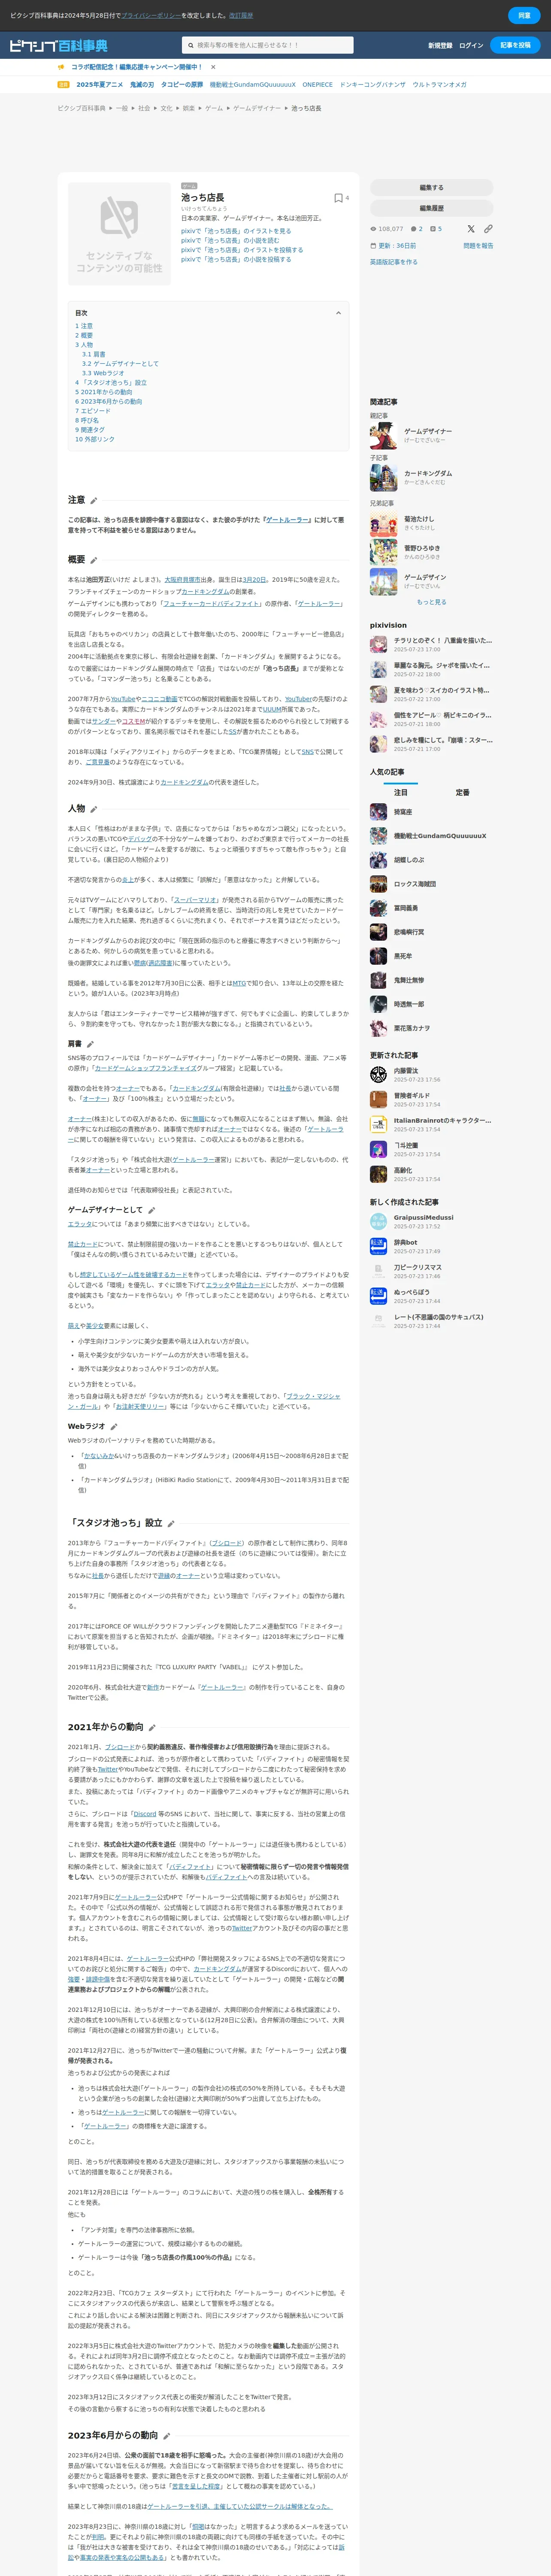Viewport: 551px width, 2576px height.
Task: Click the edit pencil beside 肩書 heading
Action: (x=90, y=1044)
